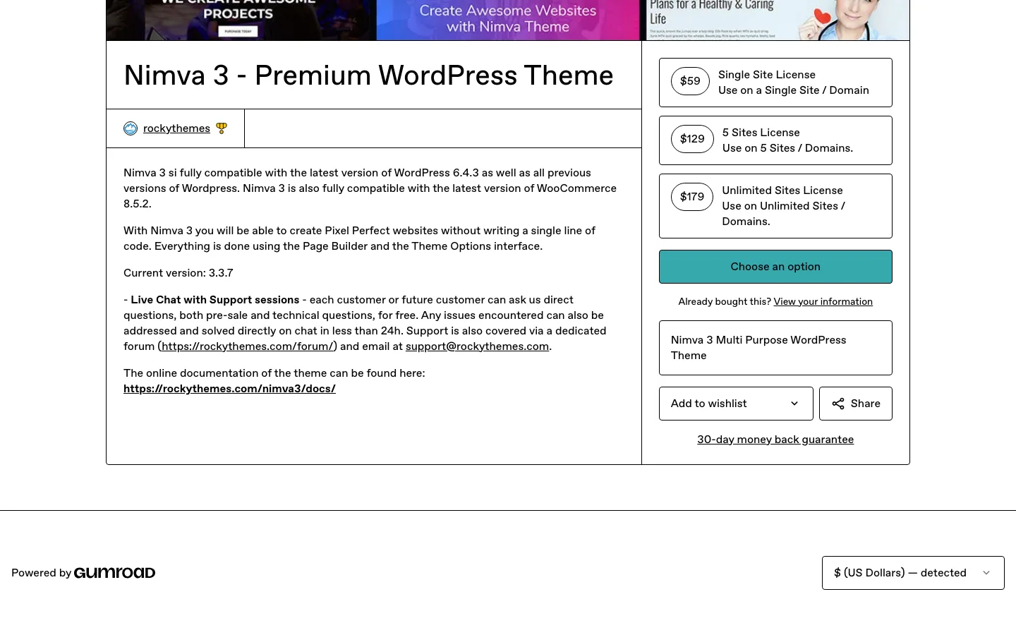Click the 'Nimva 3 - Premium WordPress Theme' title

[x=368, y=75]
